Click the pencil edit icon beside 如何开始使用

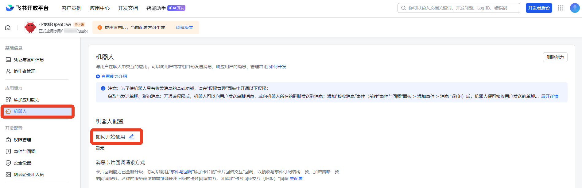point(132,137)
